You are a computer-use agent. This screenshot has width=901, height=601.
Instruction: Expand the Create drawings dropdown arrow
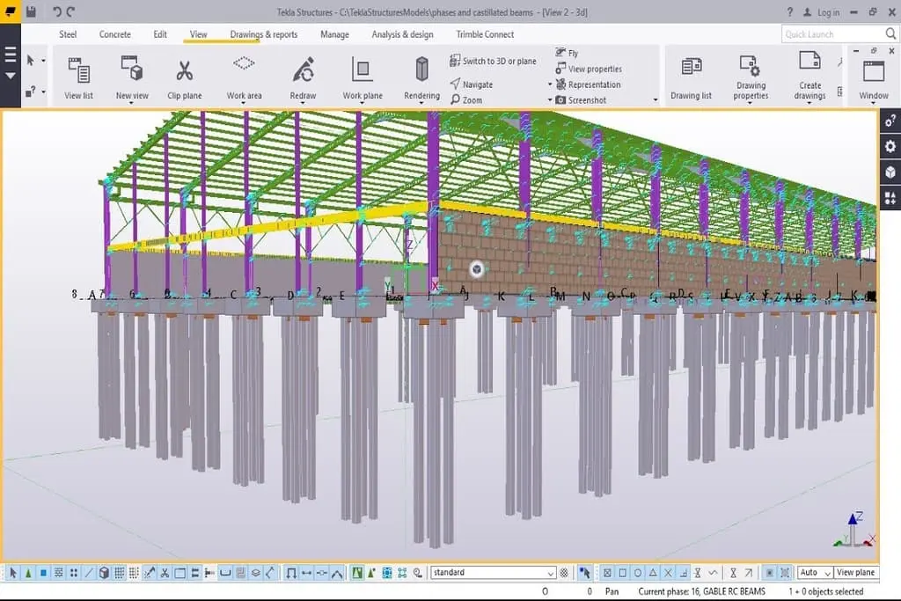(809, 104)
